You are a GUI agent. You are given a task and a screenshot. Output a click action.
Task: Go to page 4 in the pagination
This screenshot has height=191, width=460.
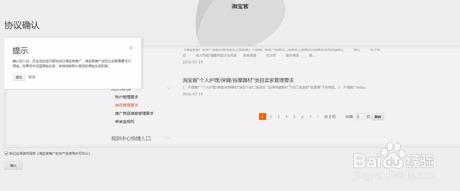pos(286,117)
